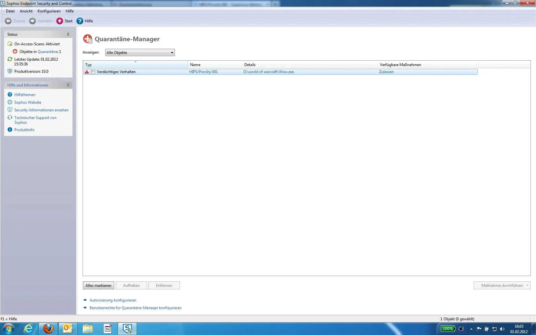Click arrow icon beside Autorisierung konfigurieren

pos(85,300)
